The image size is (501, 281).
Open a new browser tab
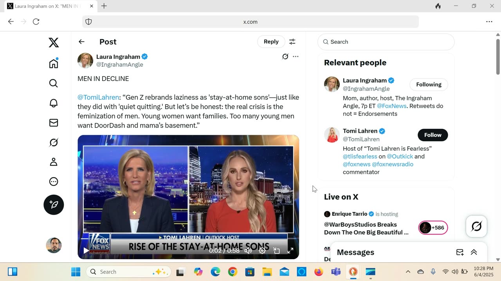coord(104,6)
